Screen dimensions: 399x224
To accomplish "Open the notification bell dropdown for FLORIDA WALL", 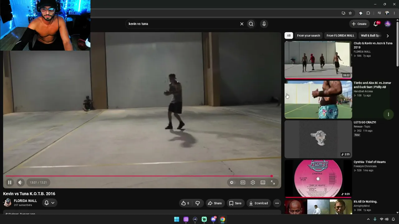I will tap(49, 203).
